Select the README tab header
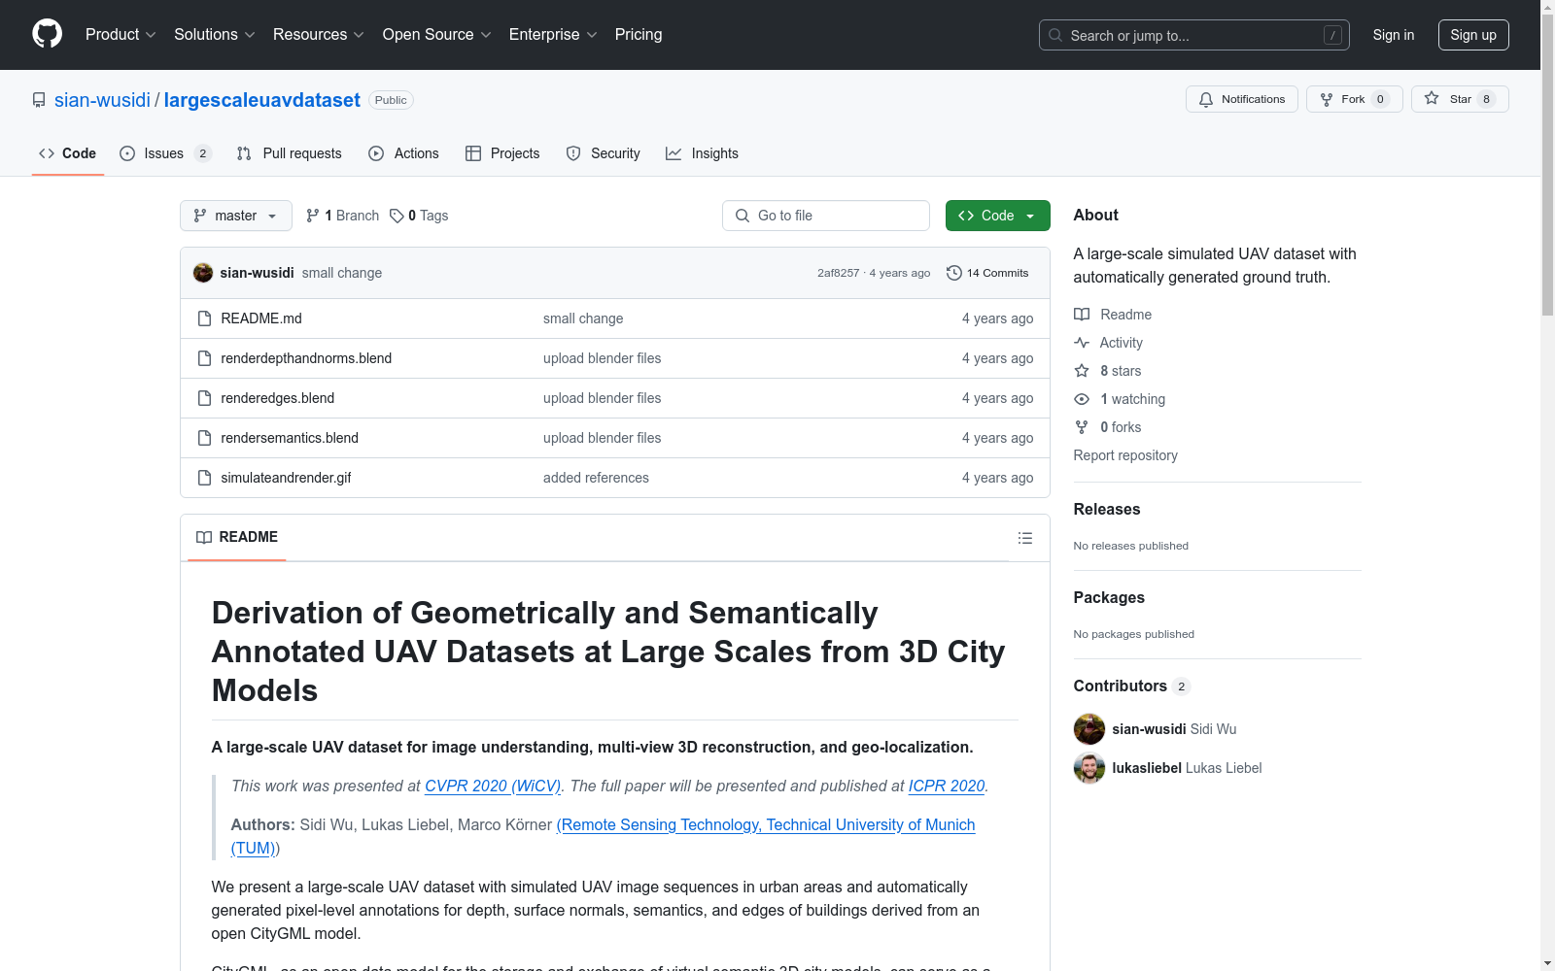 (x=237, y=538)
